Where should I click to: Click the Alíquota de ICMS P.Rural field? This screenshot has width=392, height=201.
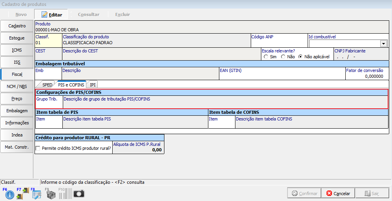138,150
